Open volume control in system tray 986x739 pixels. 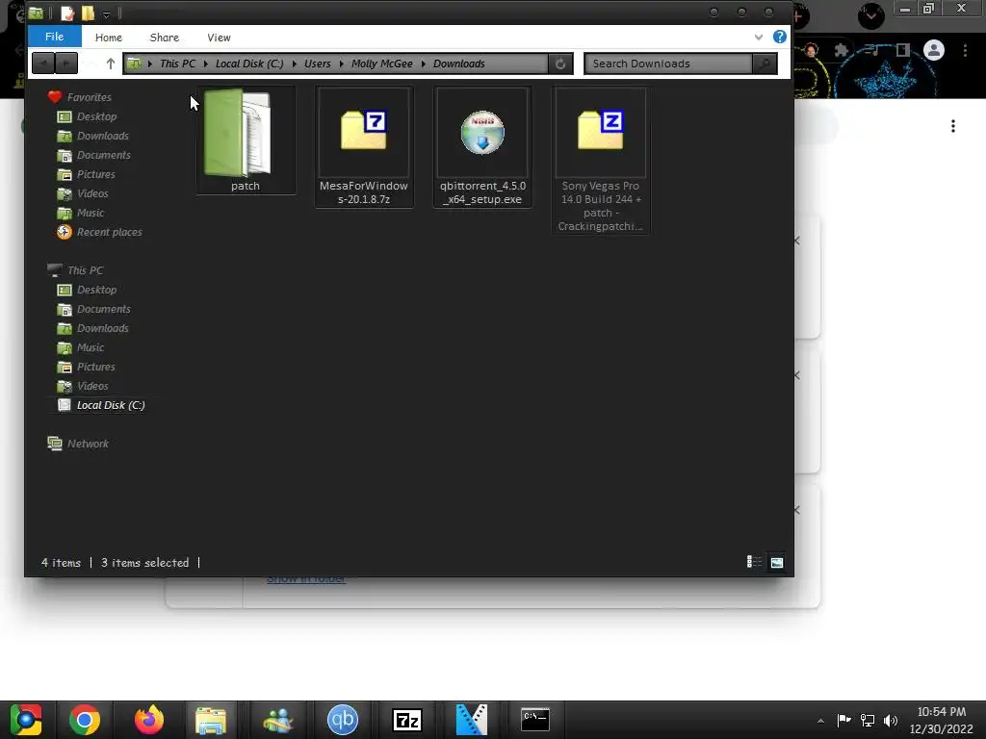(891, 721)
